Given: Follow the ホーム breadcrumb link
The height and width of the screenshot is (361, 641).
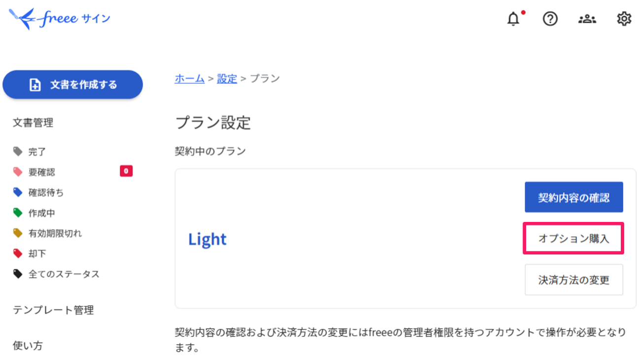Looking at the screenshot, I should pos(189,78).
